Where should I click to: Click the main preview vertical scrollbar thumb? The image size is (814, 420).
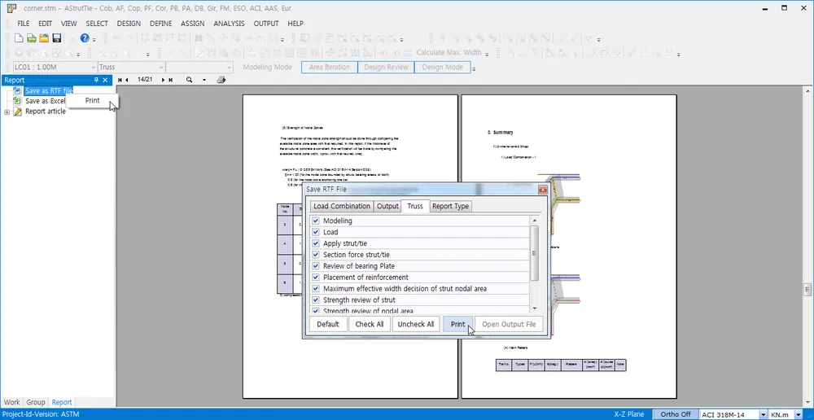[807, 289]
